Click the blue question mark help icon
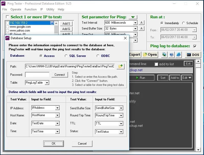The width and height of the screenshot is (204, 155). click(171, 55)
